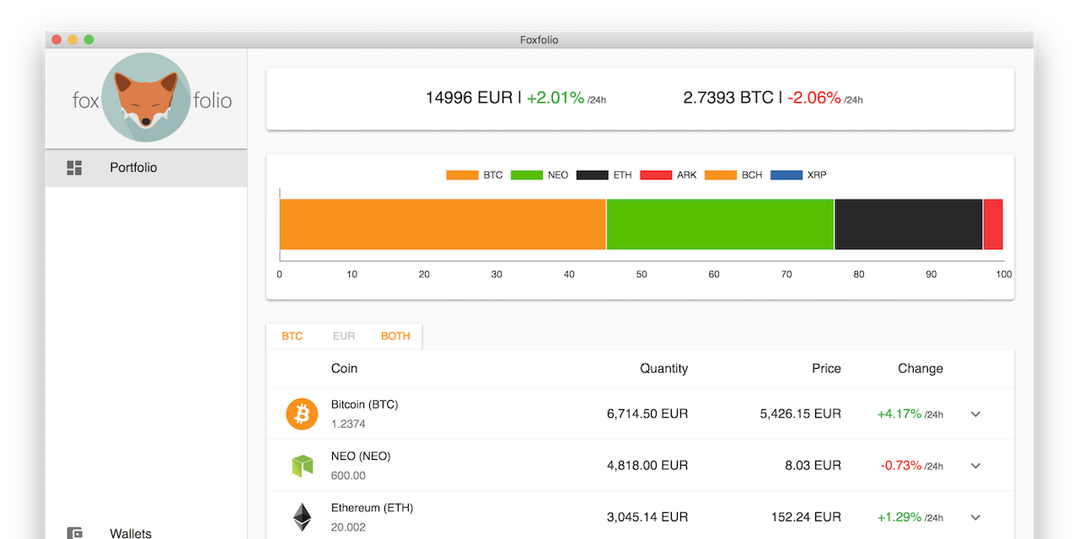Click the Price column header
This screenshot has height=539, width=1079.
point(826,368)
